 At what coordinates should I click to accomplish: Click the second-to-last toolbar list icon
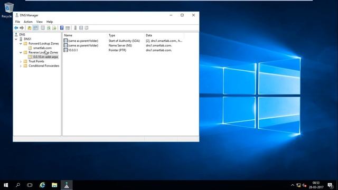click(81, 28)
